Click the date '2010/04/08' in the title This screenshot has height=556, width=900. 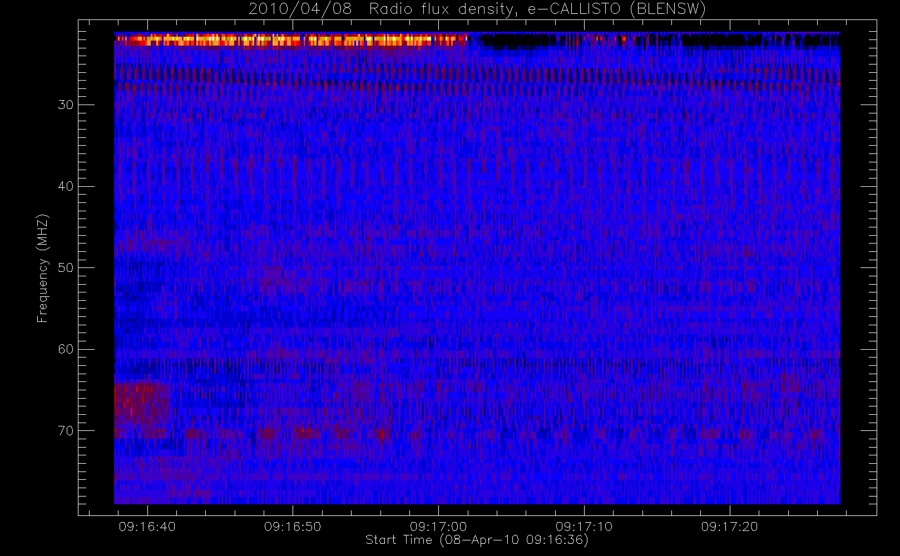pyautogui.click(x=300, y=9)
